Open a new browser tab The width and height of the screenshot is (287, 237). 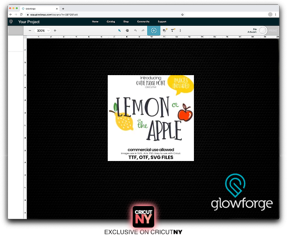(63, 9)
